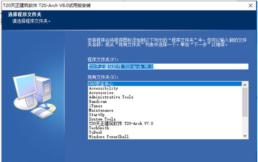Close the T20-Arch installer window
The image size is (258, 162).
coord(251,5)
